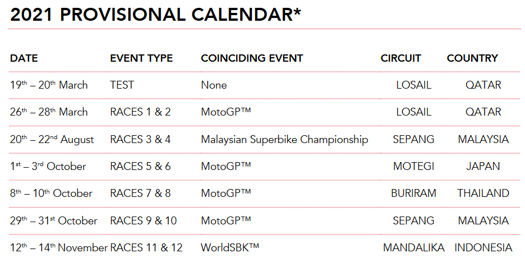This screenshot has height=267, width=525.
Task: Click the INDONESIA country cell
Action: [483, 247]
